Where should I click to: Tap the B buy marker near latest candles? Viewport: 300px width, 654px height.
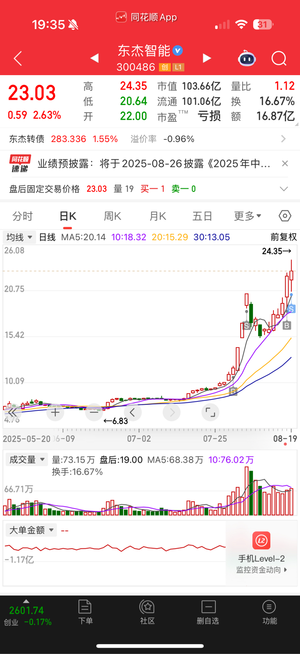tap(287, 325)
